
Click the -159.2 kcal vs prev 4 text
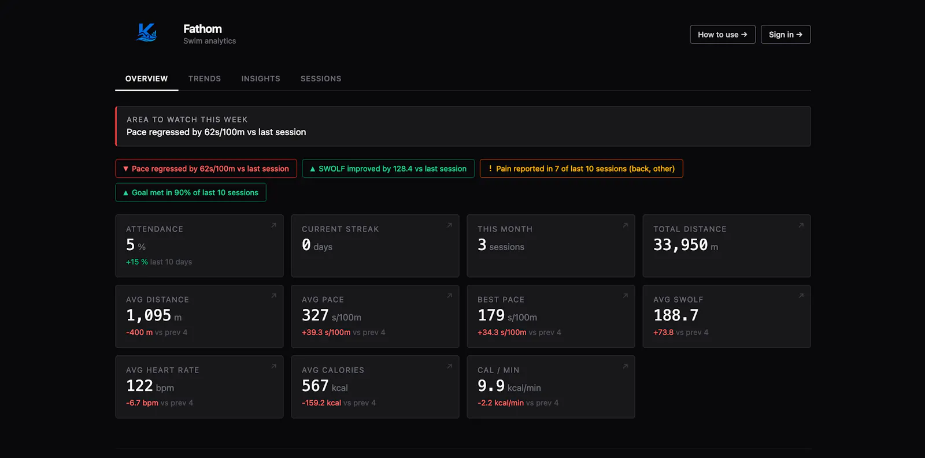[x=339, y=403]
